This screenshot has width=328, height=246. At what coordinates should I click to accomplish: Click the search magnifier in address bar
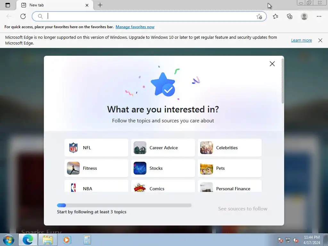[40, 16]
